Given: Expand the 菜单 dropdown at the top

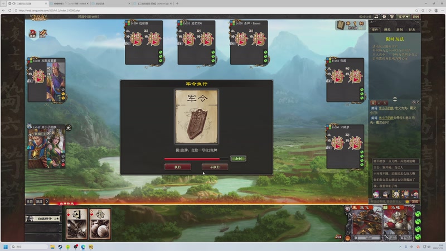Looking at the screenshot, I should pos(404,17).
